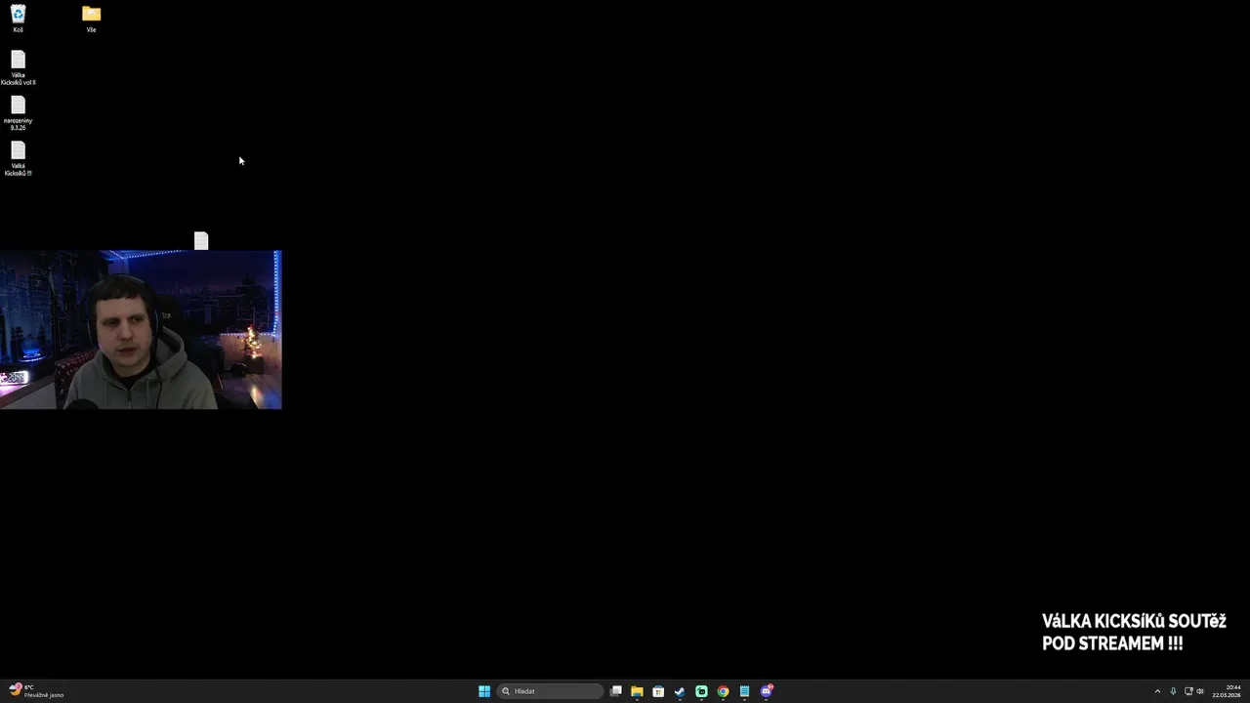Image resolution: width=1250 pixels, height=703 pixels.
Task: Select the unlabeled file above the webcam overlay
Action: 201,240
